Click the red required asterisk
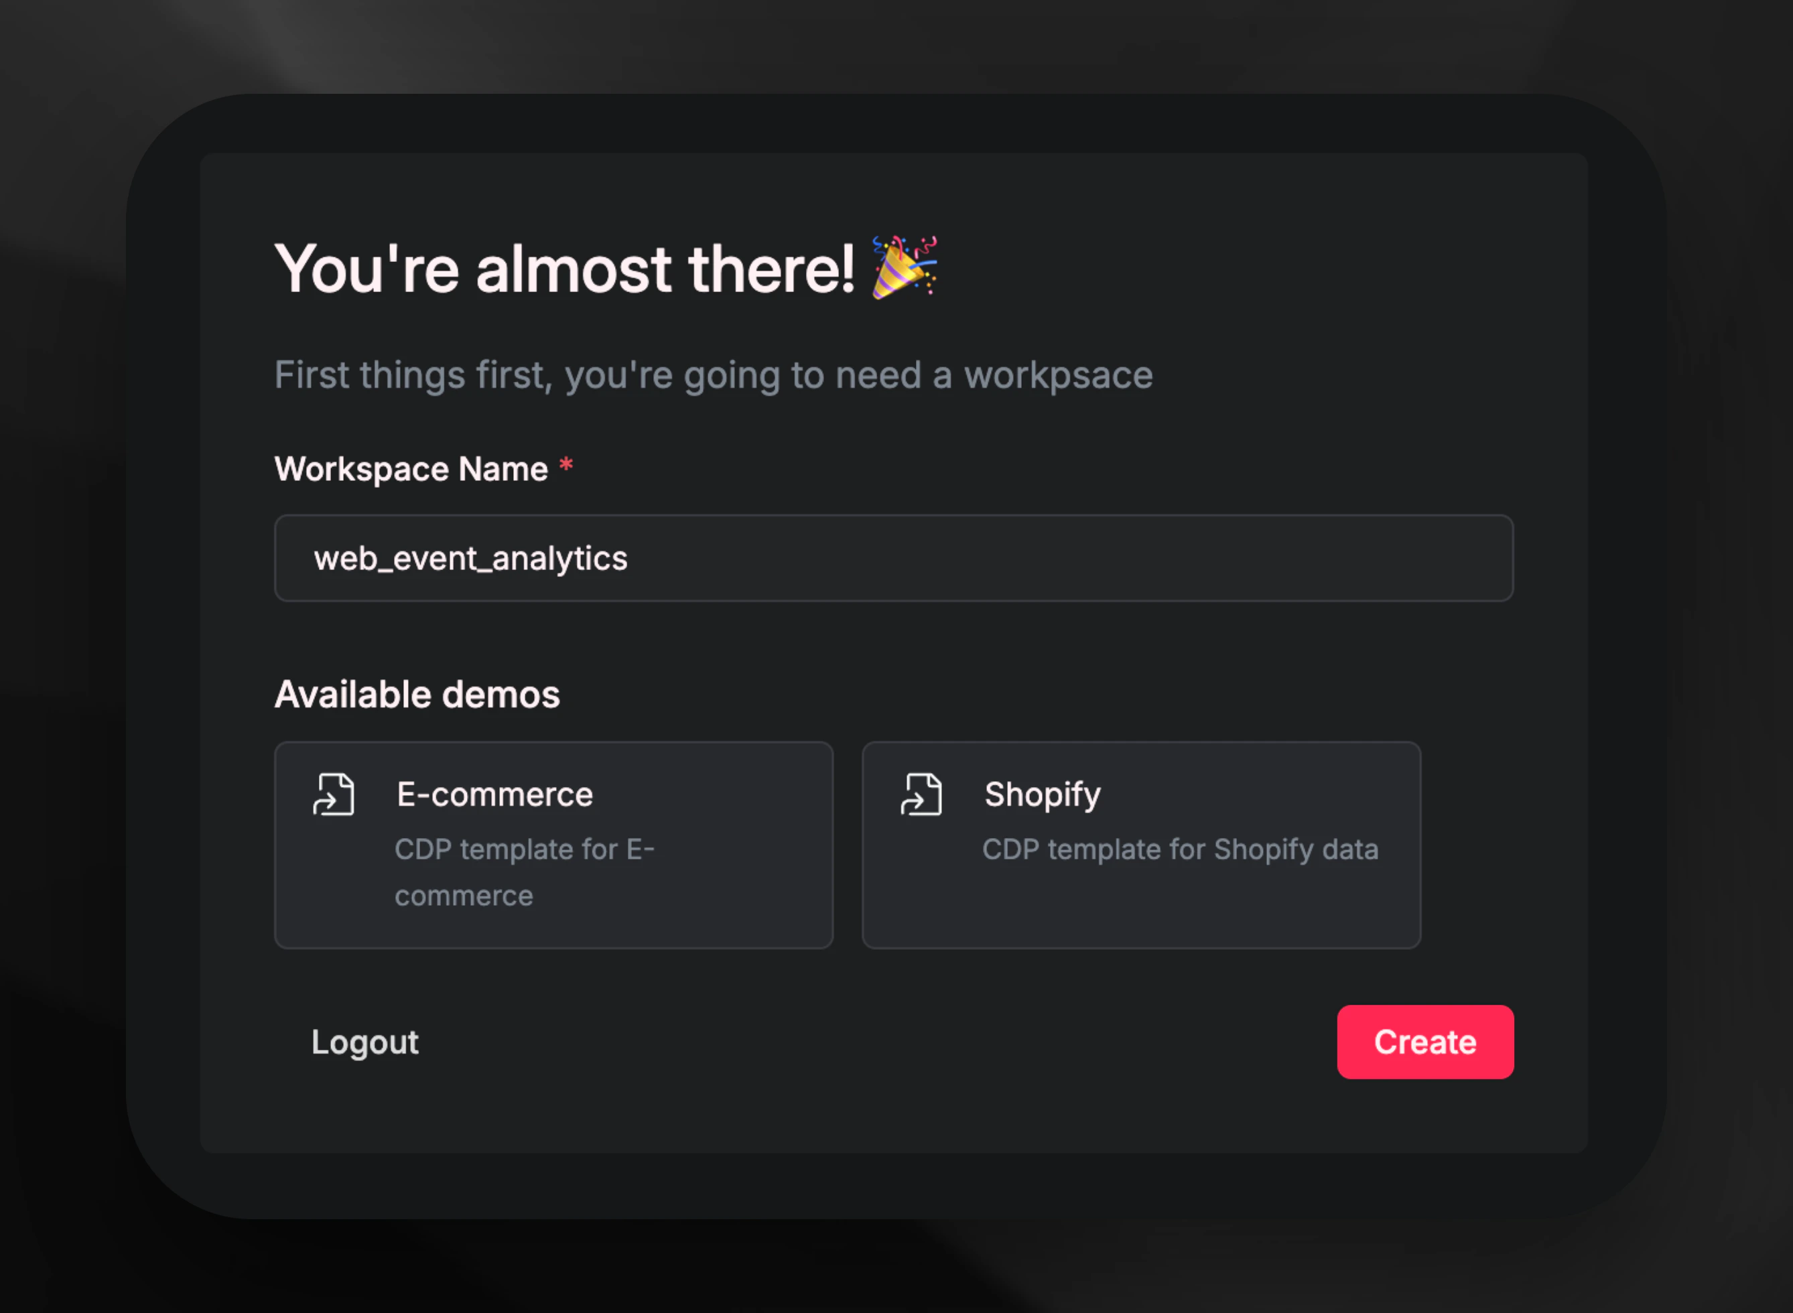The image size is (1793, 1313). [566, 465]
